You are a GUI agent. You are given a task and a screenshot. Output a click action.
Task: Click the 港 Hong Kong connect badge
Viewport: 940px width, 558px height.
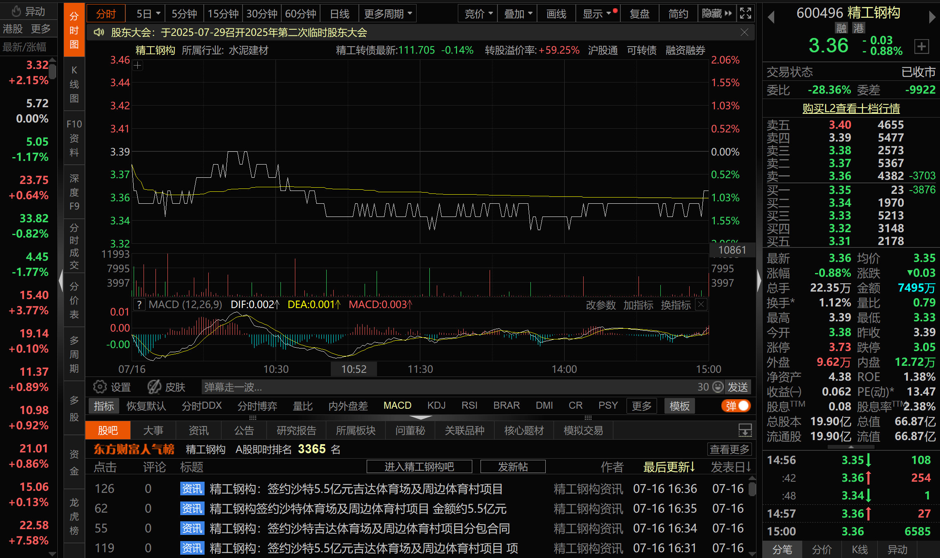(x=859, y=28)
